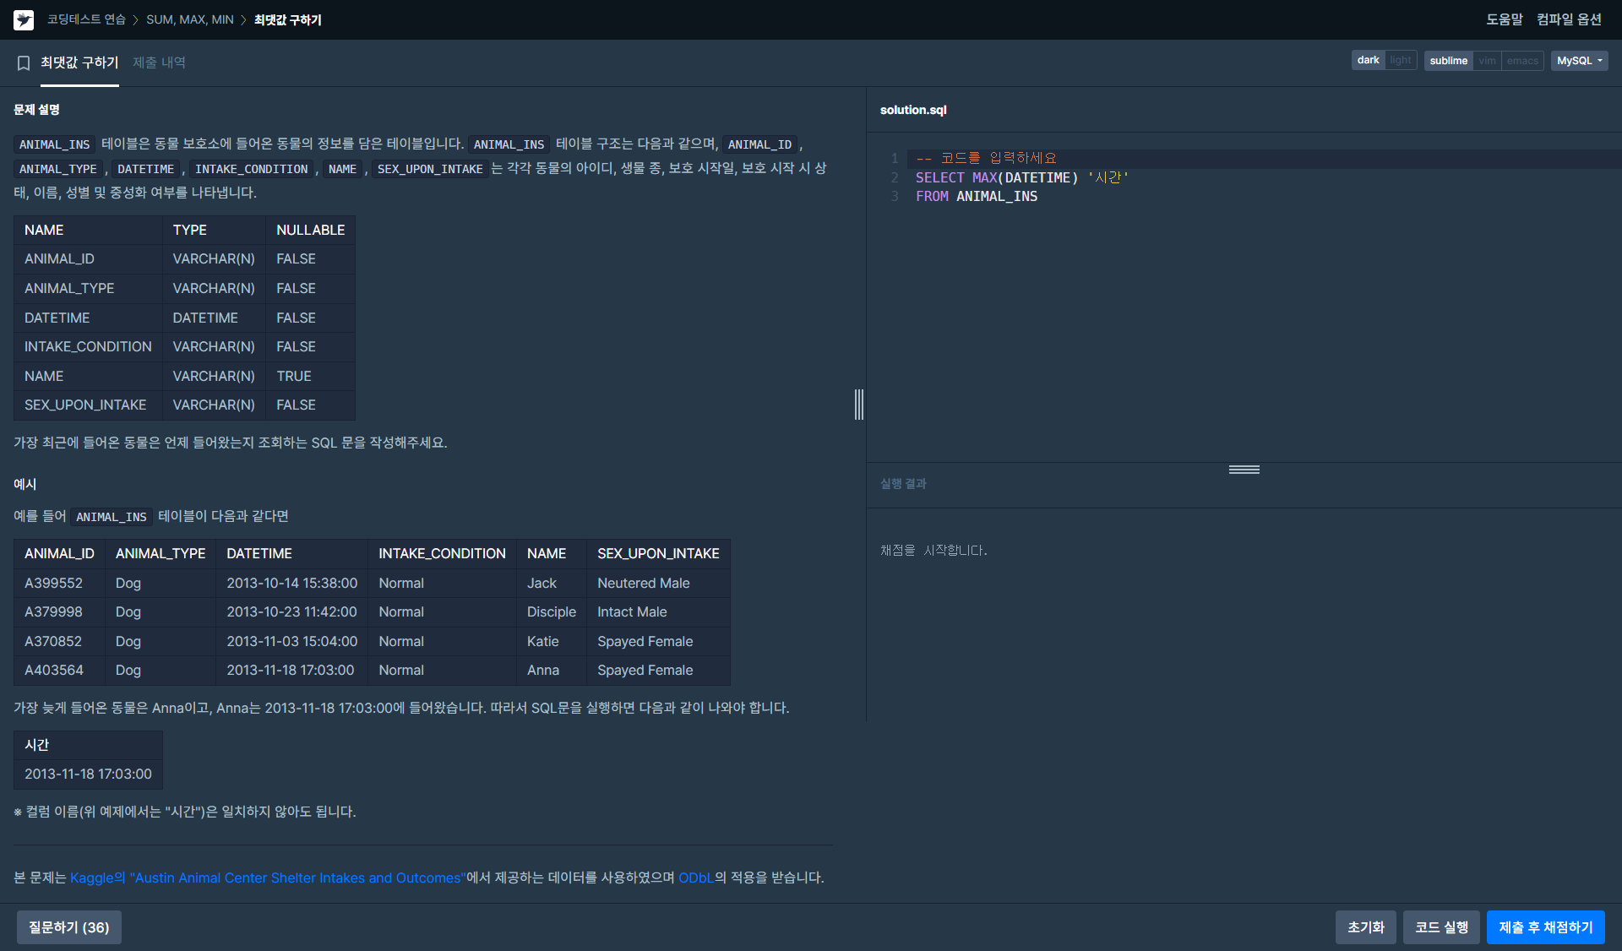The image size is (1622, 951).
Task: Click the 제출 후 채점하기 submit button
Action: 1545,927
